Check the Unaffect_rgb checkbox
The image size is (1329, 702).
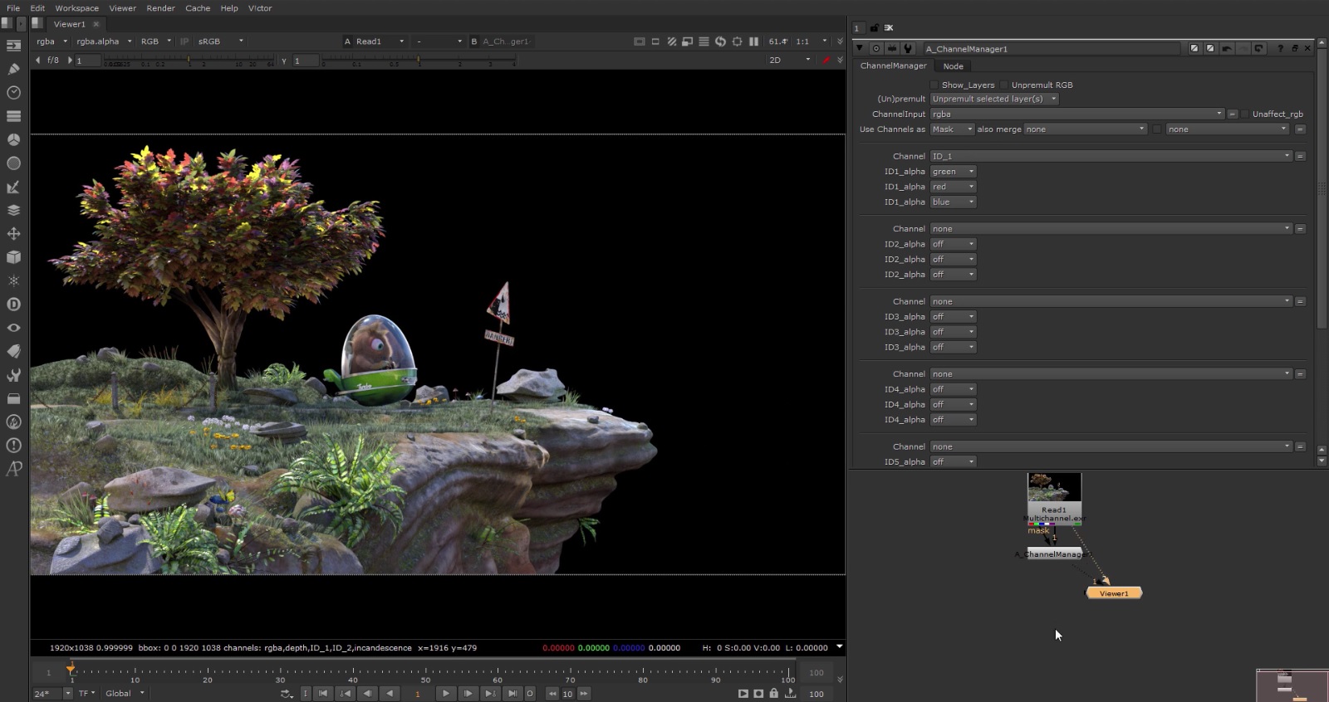tap(1245, 114)
